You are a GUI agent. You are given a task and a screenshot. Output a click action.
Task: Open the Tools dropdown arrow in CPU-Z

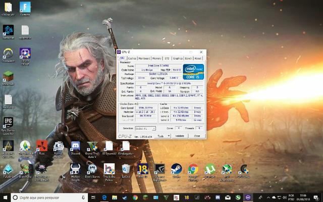click(x=169, y=136)
